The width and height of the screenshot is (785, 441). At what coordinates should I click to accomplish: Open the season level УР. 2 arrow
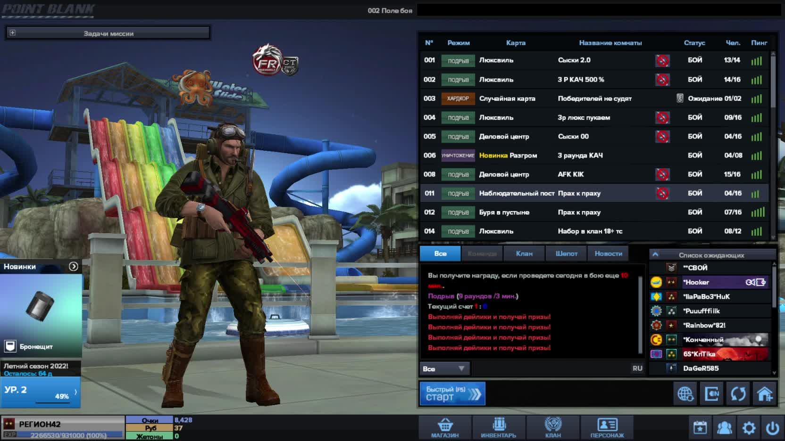point(75,392)
